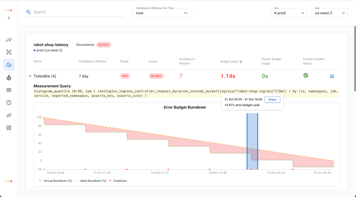Open the flame incidents icon in sidebar
Screen dimensions: 356x197
9,78
